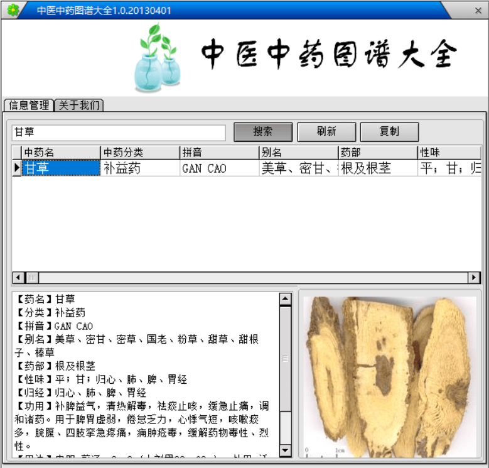Click the 别名 column header

pos(299,152)
